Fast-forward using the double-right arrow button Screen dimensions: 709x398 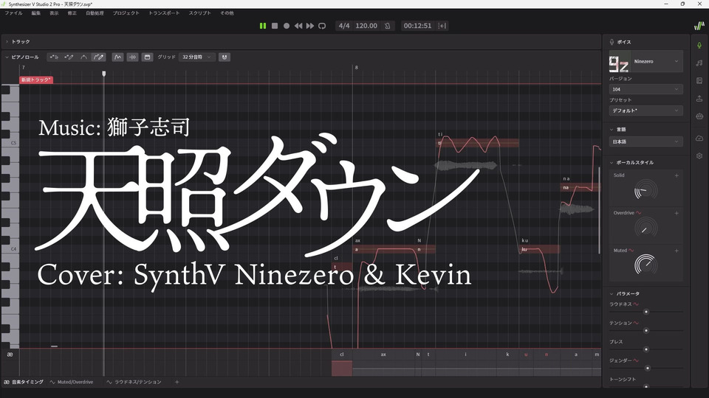(x=309, y=26)
